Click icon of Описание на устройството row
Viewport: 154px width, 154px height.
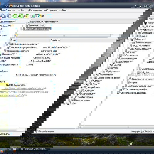8,48
